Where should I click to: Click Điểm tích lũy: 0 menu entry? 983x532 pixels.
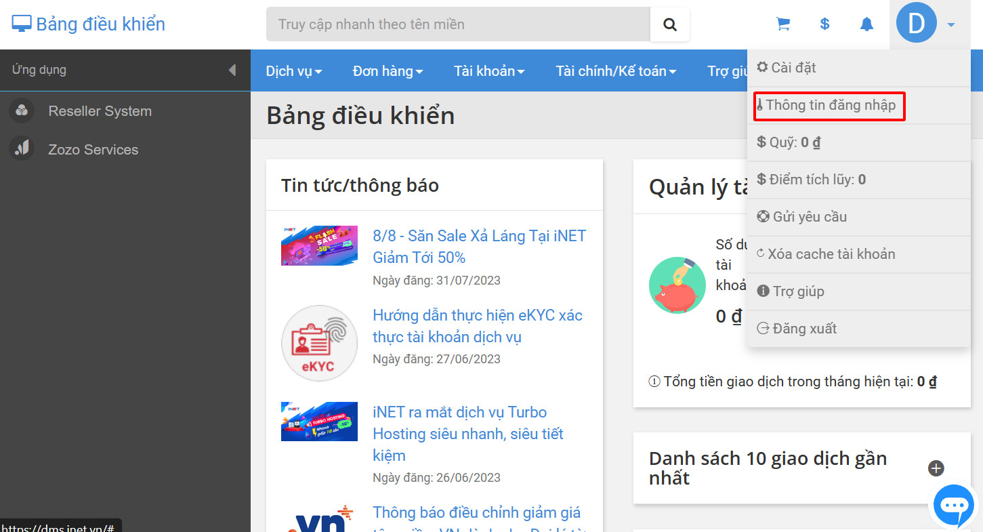tap(858, 180)
